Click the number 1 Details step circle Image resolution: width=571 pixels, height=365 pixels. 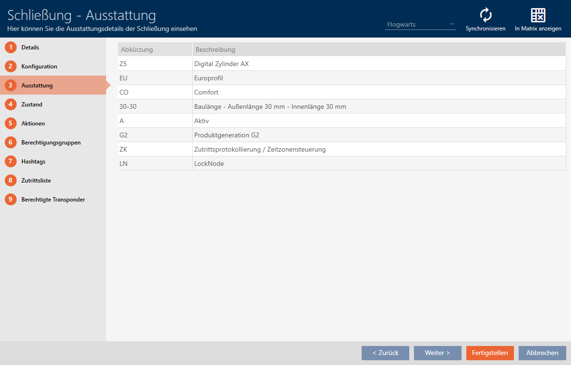[10, 48]
